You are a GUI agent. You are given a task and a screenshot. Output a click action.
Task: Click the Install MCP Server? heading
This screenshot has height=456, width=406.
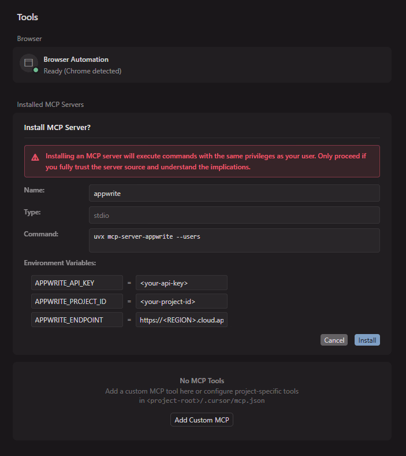[x=57, y=127]
